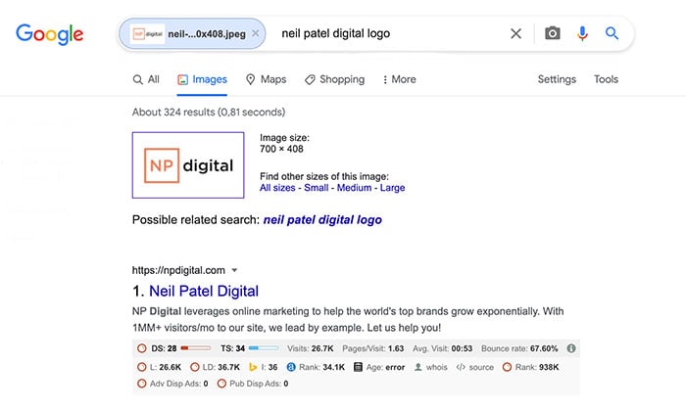The image size is (686, 411).
Task: Open the page source link
Action: point(481,367)
